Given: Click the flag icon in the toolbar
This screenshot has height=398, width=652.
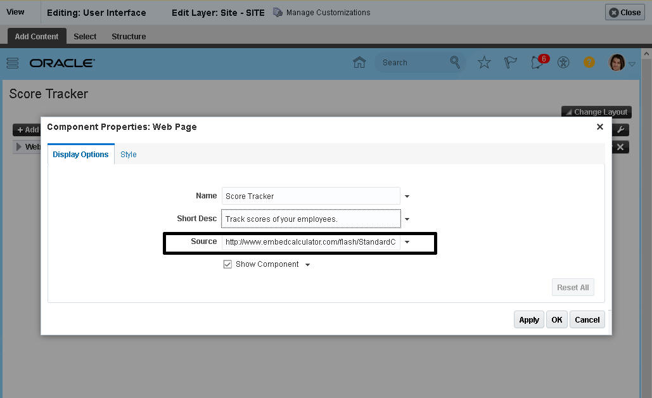Looking at the screenshot, I should coord(510,62).
